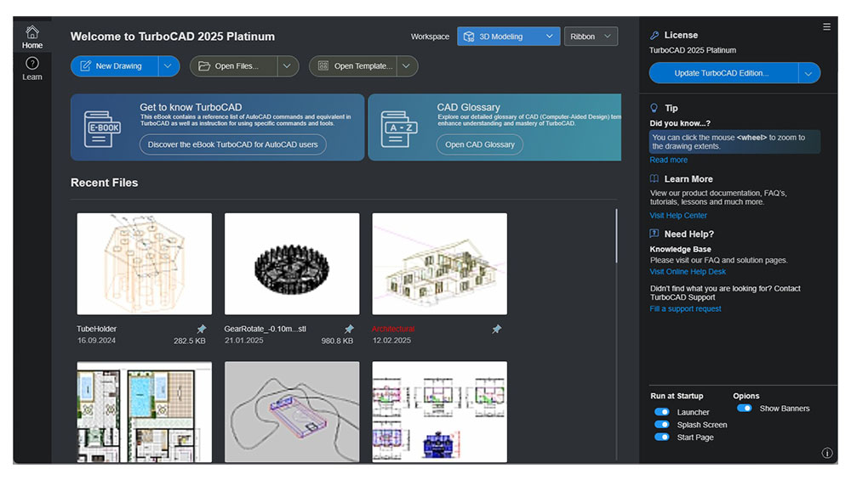Viewport: 851px width, 480px height.
Task: Click the Get to know TurboCAD banner title
Action: coord(191,107)
